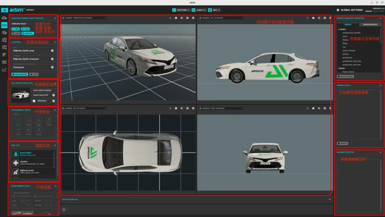Viewport: 385px width, 217px height.
Task: Switch to the Sensor Brackets tab
Action: (x=370, y=25)
